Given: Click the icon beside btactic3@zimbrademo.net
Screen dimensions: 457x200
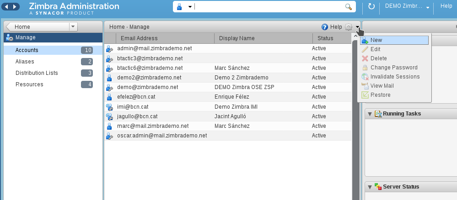Looking at the screenshot, I should 109,58.
